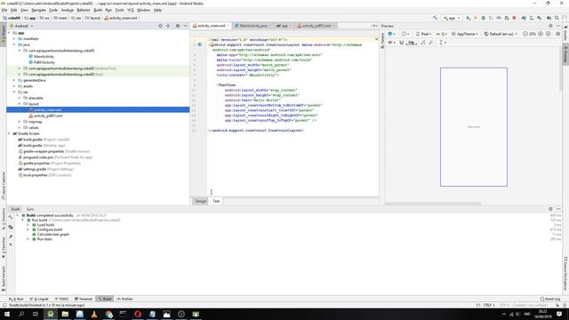Open the Default Margins 8dp setting

tap(411, 43)
